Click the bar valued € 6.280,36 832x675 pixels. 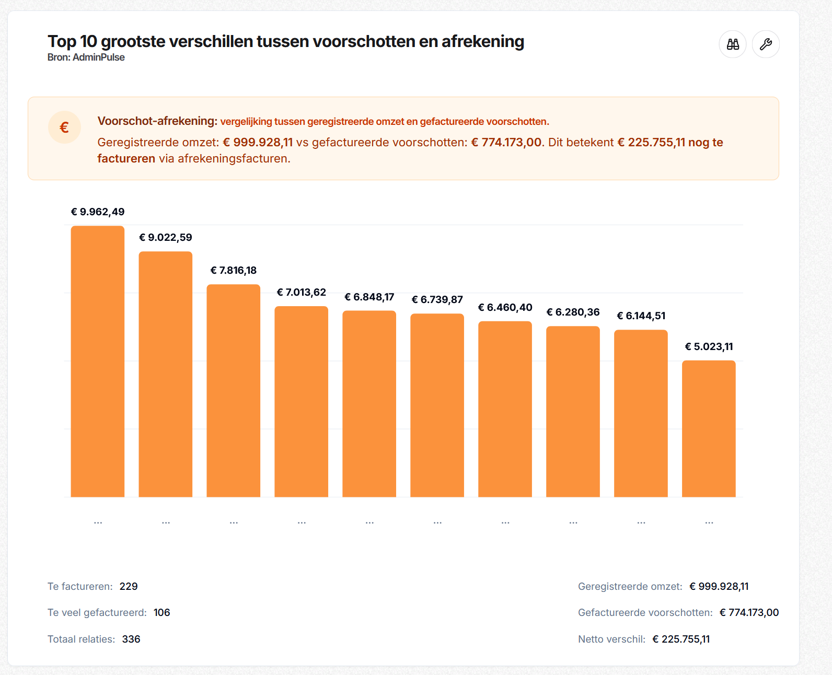tap(573, 411)
